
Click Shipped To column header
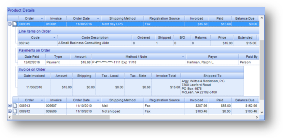tap(212, 76)
